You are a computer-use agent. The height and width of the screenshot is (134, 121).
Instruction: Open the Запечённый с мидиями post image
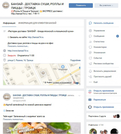point(42,128)
